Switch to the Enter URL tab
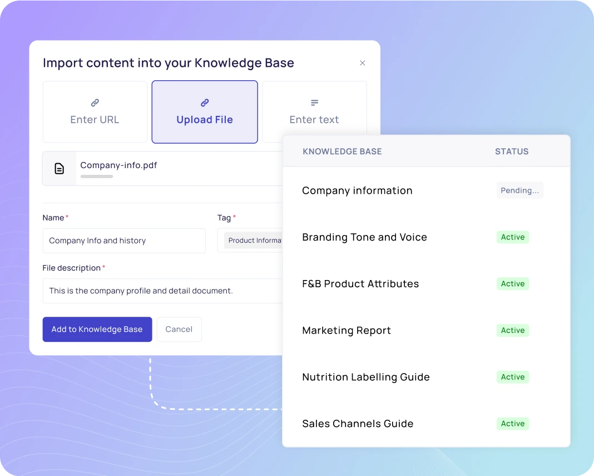The height and width of the screenshot is (476, 594). [x=95, y=112]
